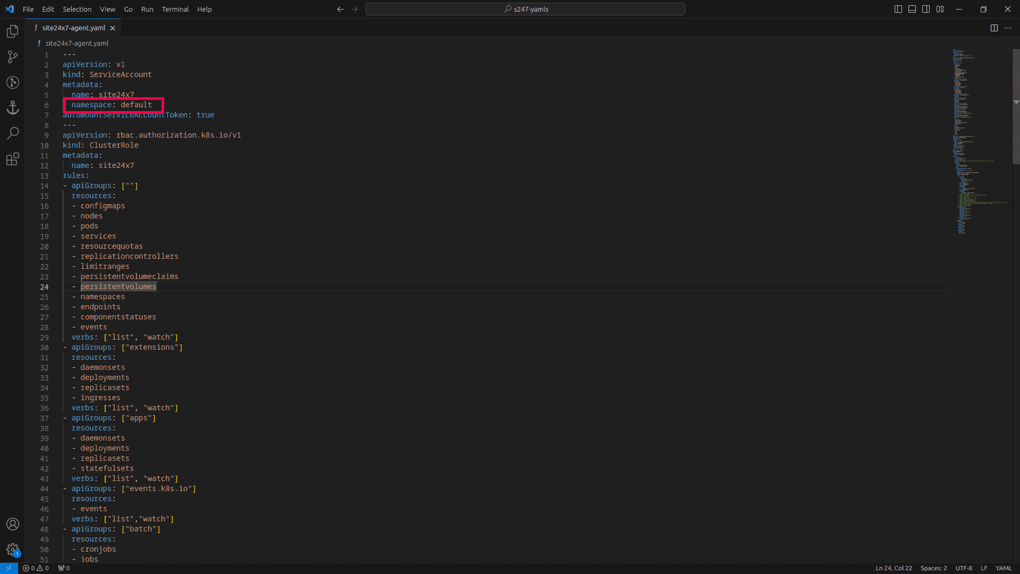Toggle the secondary side bar layout button
1020x574 pixels.
tap(926, 9)
